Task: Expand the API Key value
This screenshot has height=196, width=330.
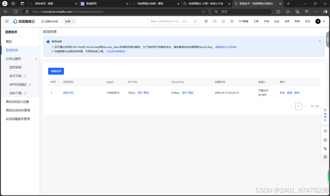Action: [140, 93]
